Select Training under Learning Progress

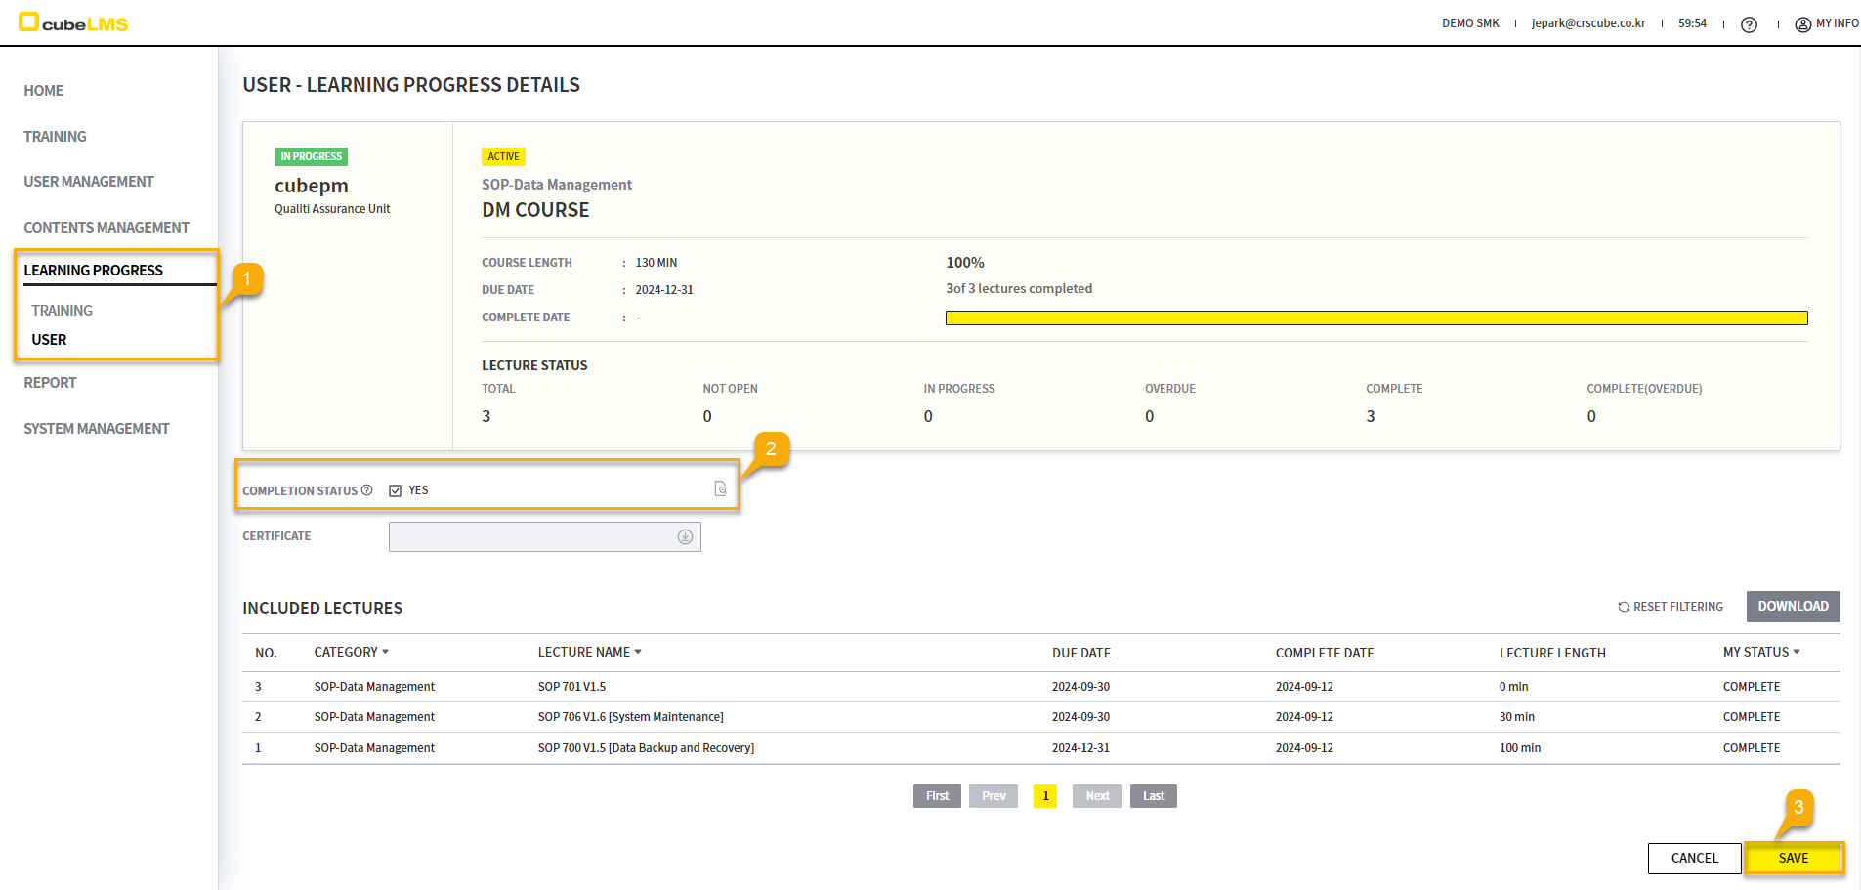(62, 311)
